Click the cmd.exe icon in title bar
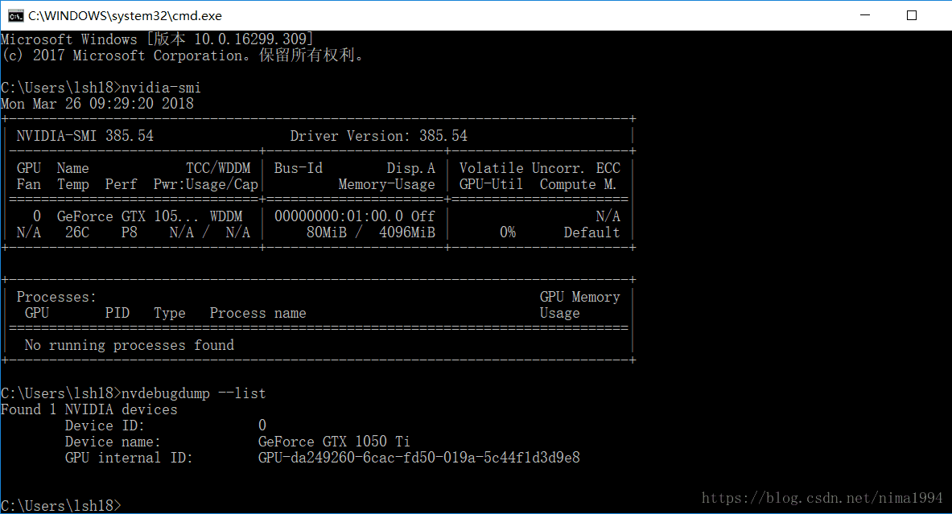Image resolution: width=952 pixels, height=514 pixels. (15, 15)
